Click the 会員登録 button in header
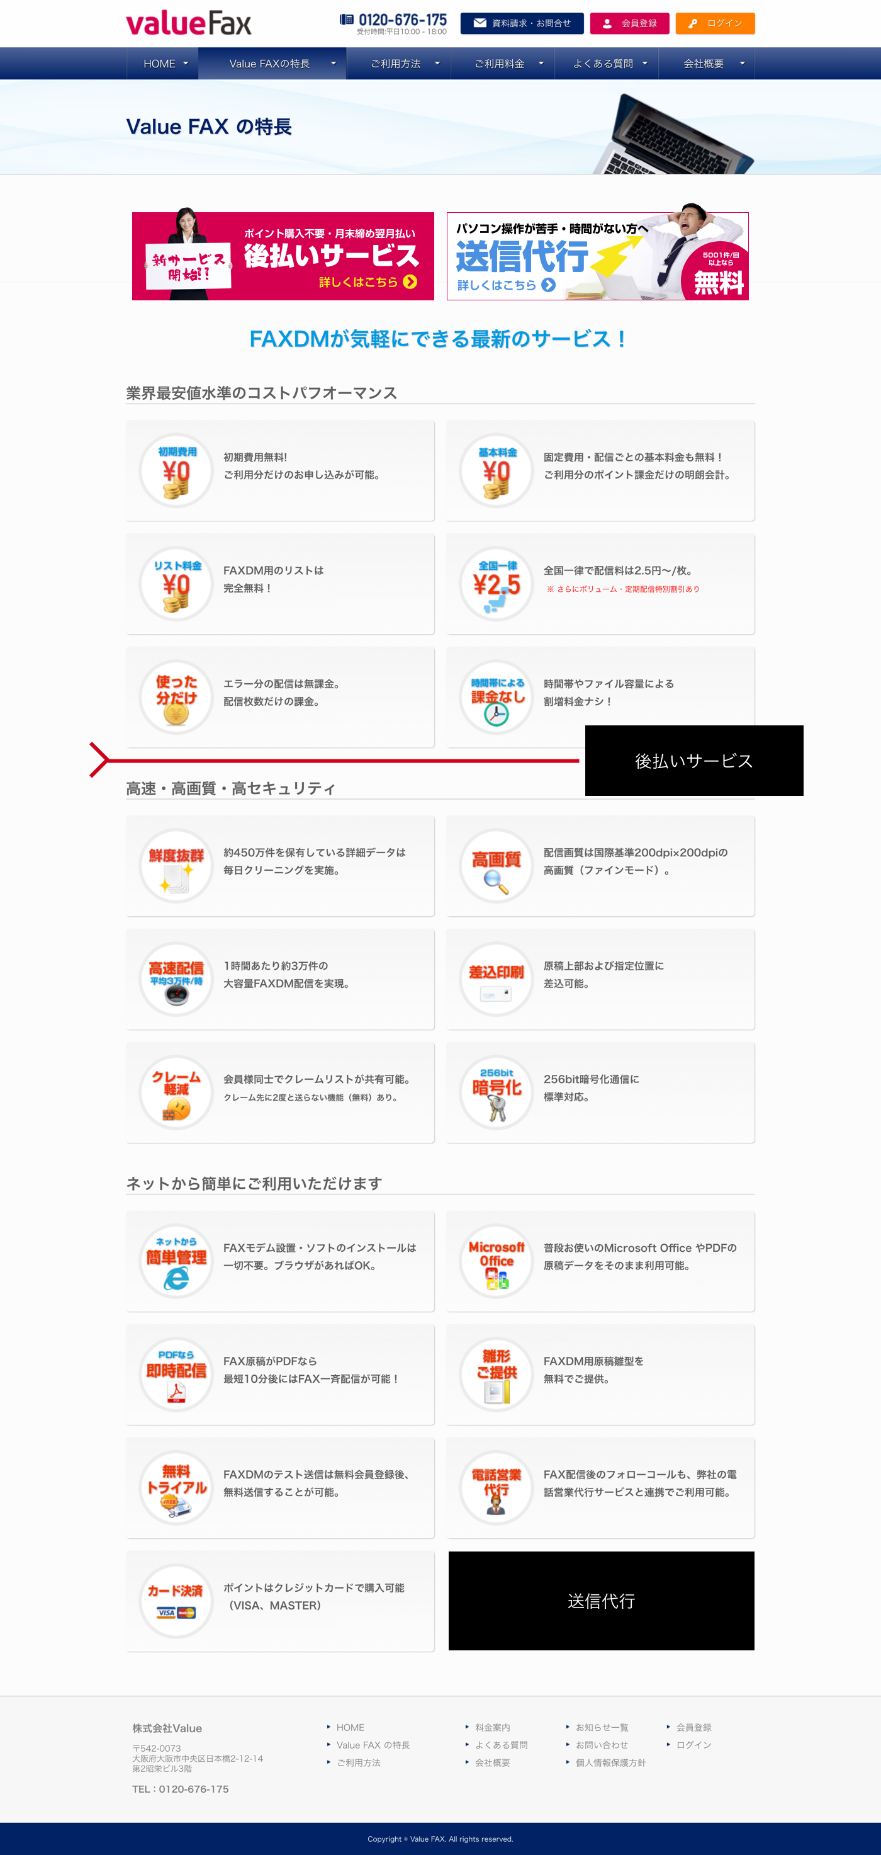 [629, 23]
